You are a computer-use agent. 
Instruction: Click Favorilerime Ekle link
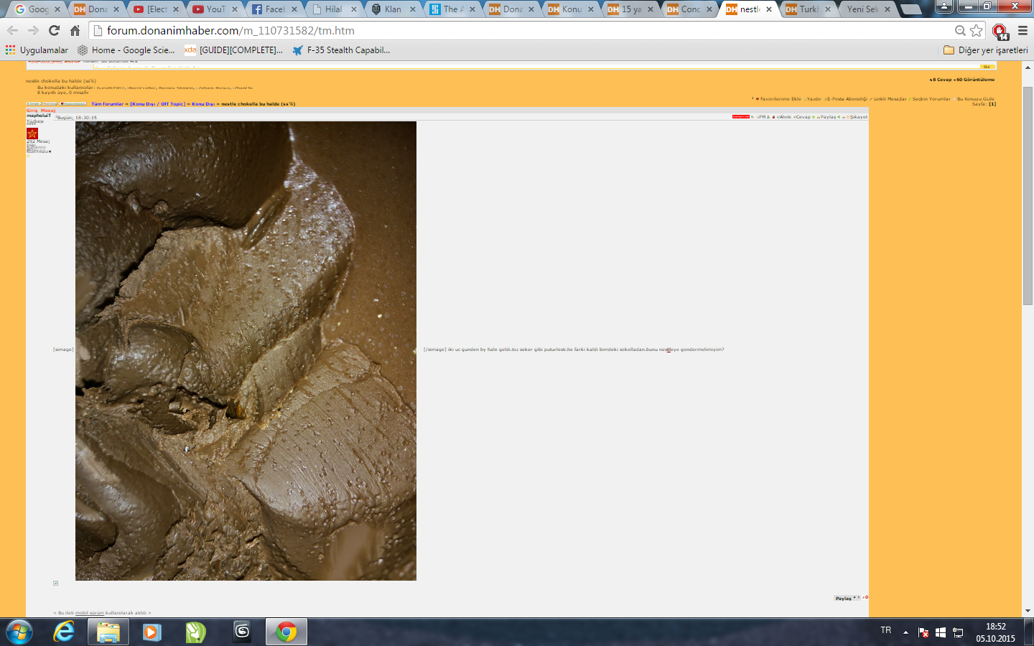click(x=780, y=99)
